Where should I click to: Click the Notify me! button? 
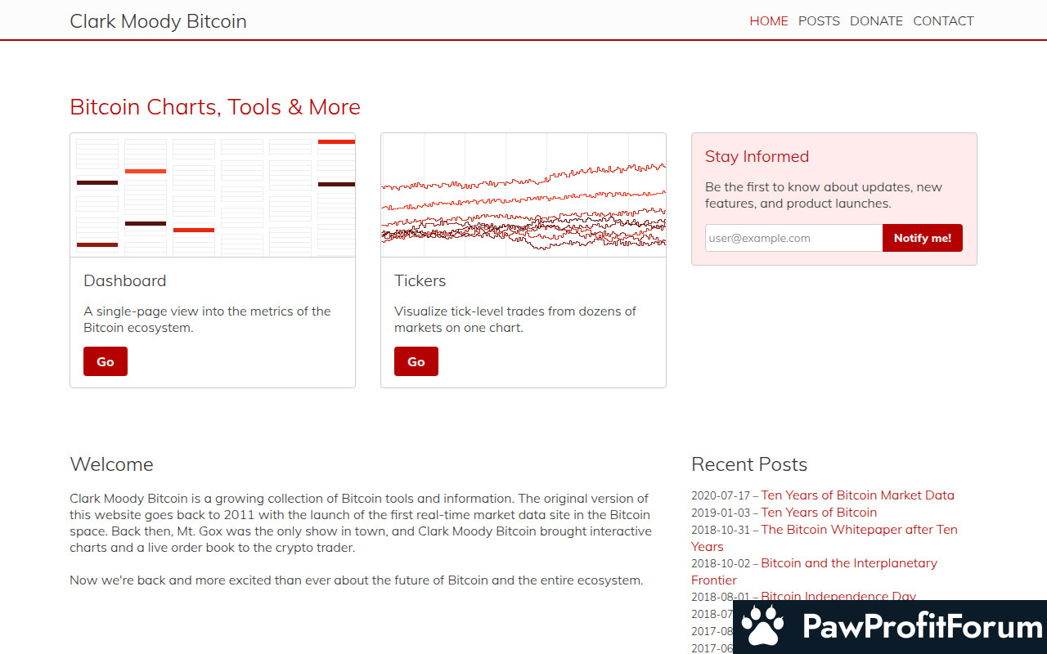click(x=923, y=238)
